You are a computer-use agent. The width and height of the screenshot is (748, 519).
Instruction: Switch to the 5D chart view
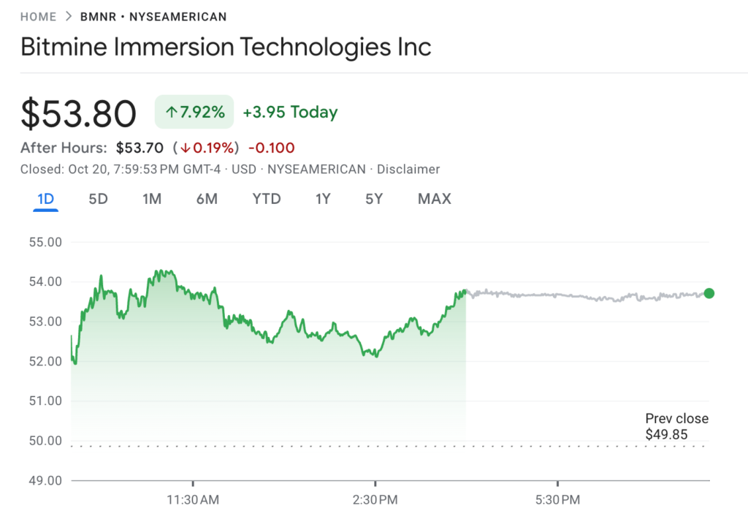[98, 198]
